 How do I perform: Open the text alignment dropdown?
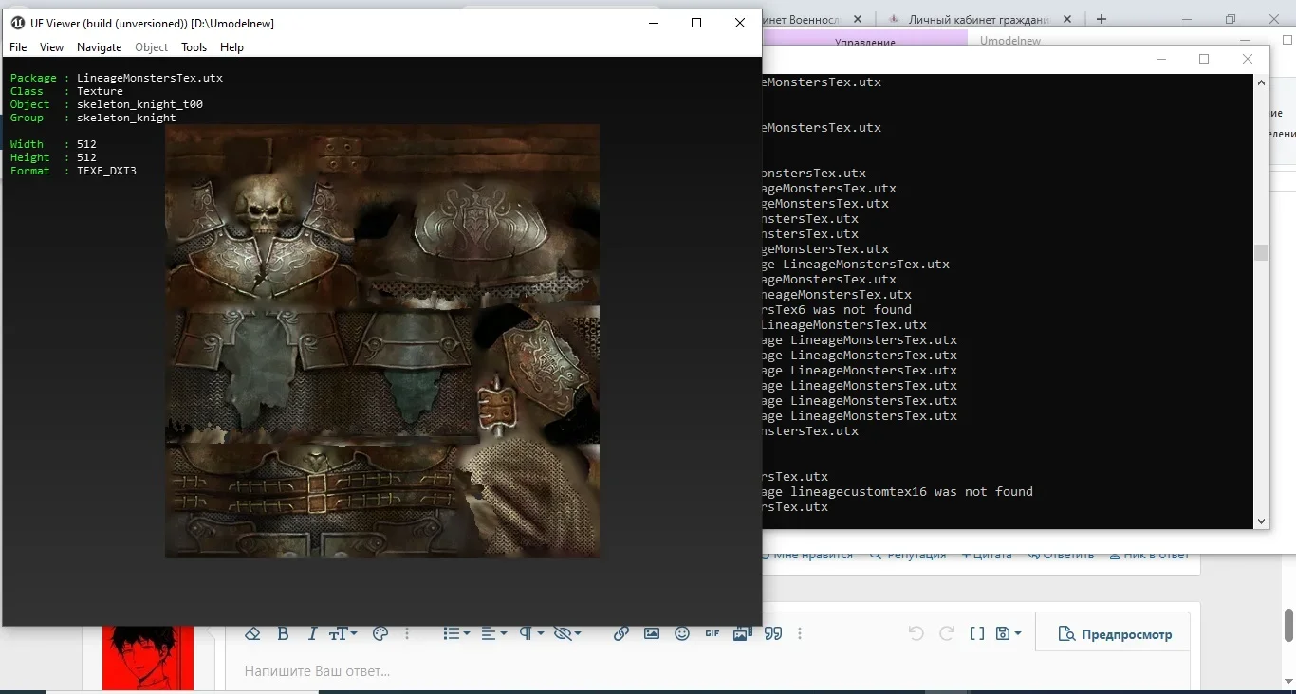click(493, 633)
